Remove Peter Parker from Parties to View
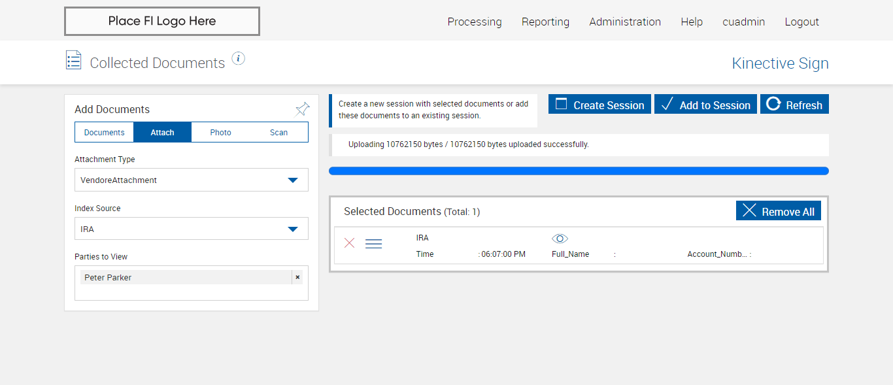The height and width of the screenshot is (385, 893). 297,277
